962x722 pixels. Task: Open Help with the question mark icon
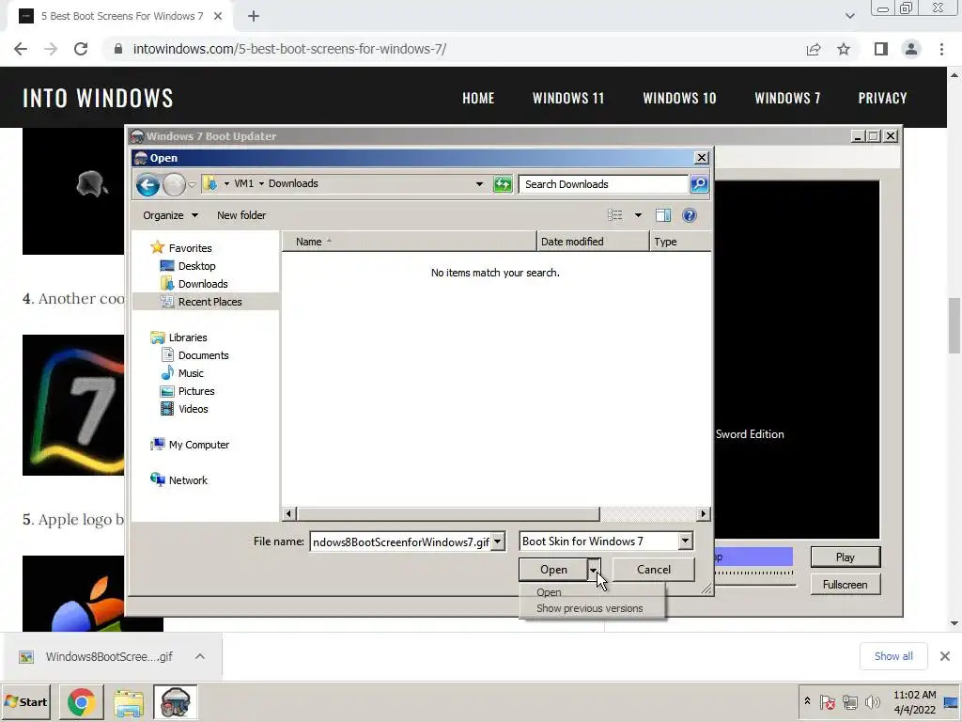point(689,215)
